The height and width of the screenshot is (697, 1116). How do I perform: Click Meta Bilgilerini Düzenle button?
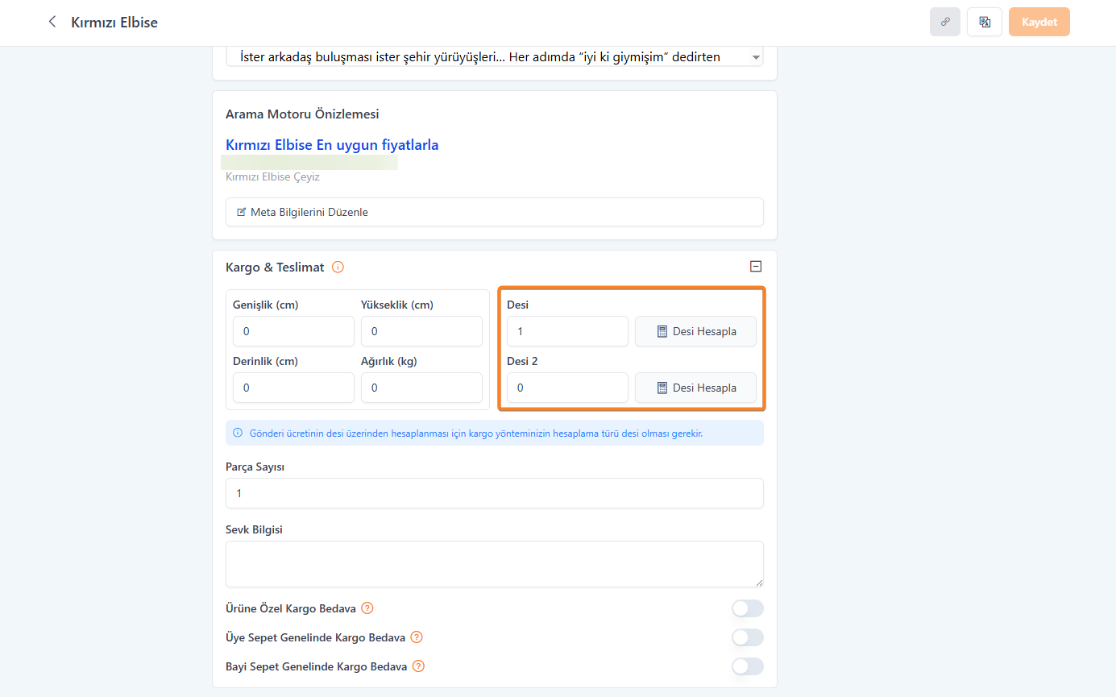(494, 212)
